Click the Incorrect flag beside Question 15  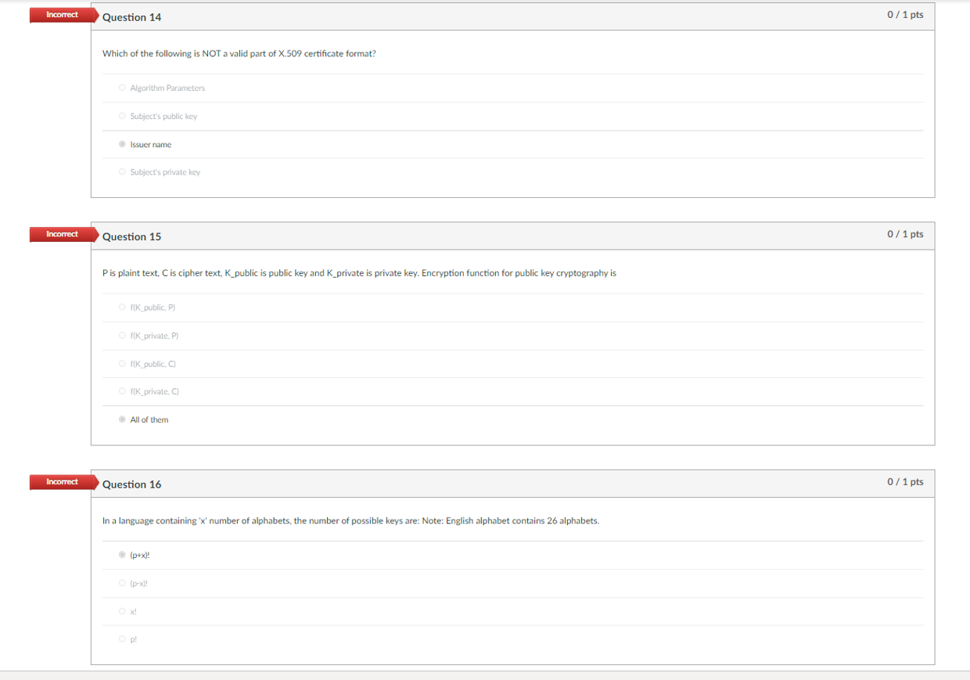[63, 234]
